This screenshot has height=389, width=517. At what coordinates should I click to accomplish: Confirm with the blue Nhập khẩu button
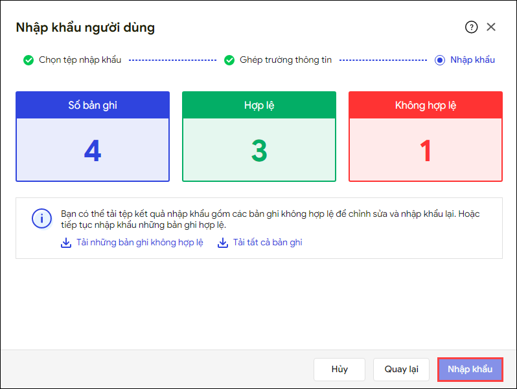coord(470,369)
